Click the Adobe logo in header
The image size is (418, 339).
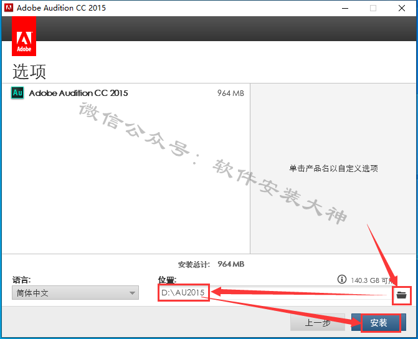coord(24,36)
